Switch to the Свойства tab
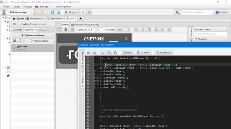Screen dimensions: 231x129 tap(17, 30)
